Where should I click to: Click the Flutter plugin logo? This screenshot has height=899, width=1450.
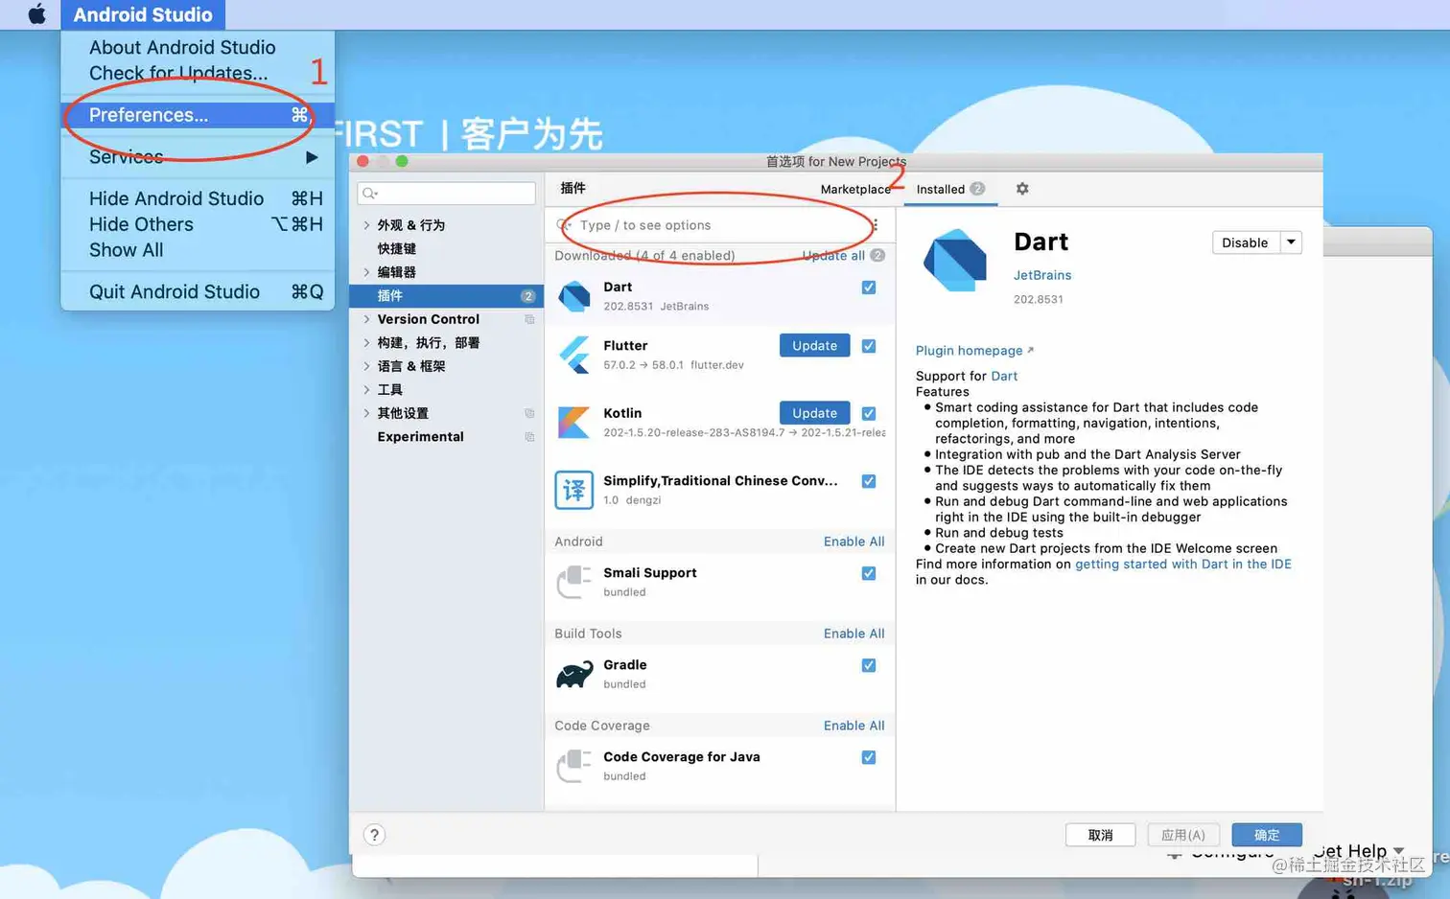(574, 355)
